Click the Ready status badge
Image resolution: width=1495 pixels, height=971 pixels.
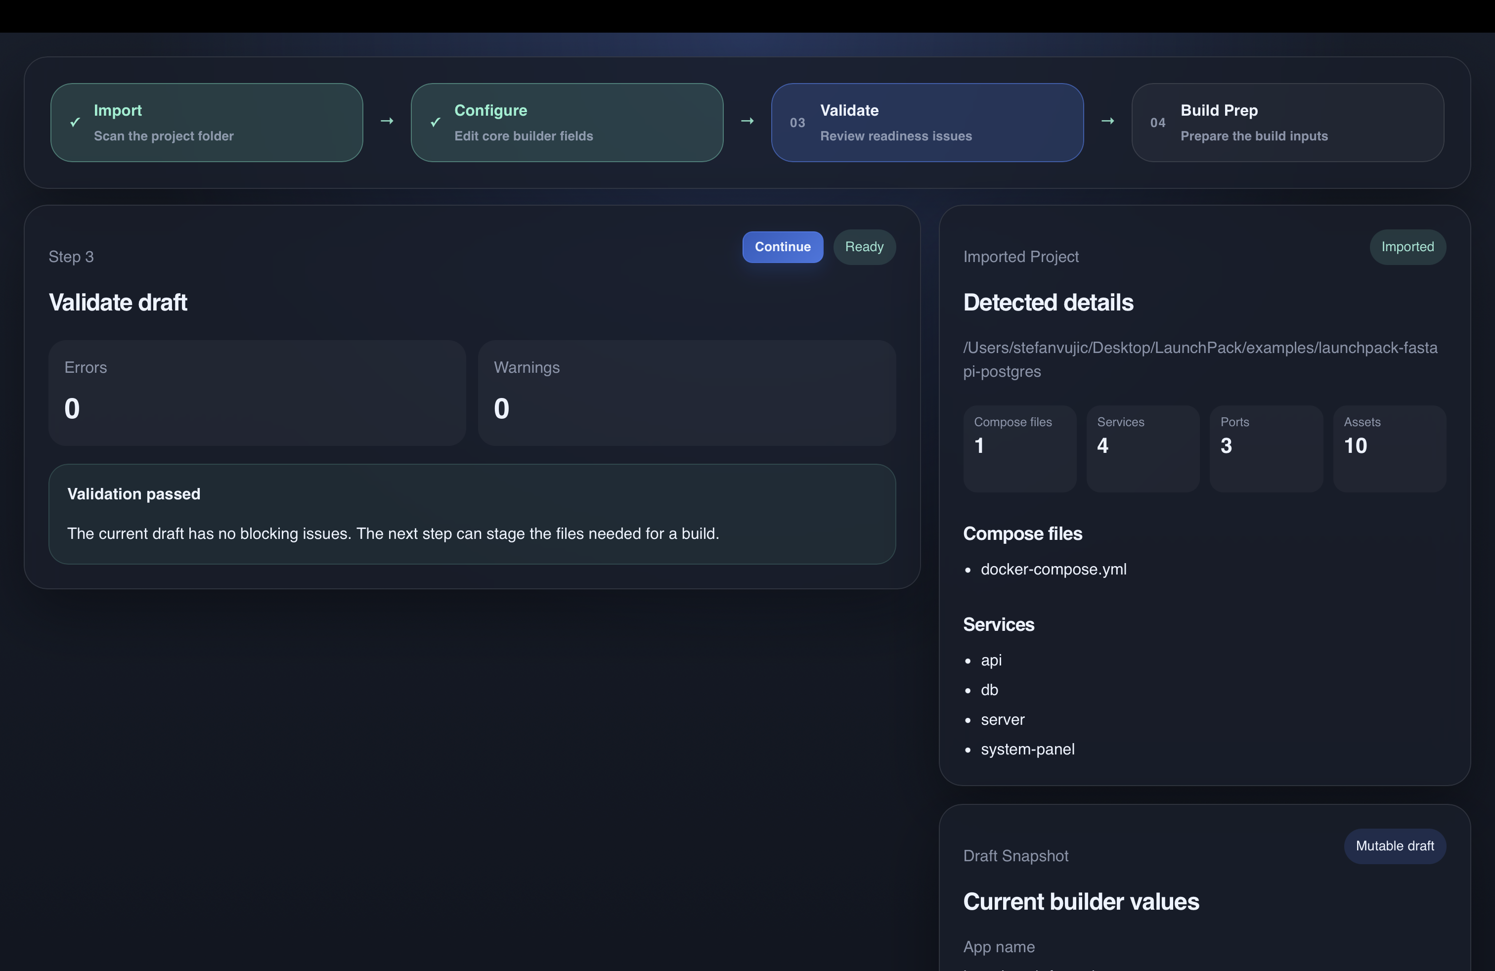pyautogui.click(x=864, y=247)
